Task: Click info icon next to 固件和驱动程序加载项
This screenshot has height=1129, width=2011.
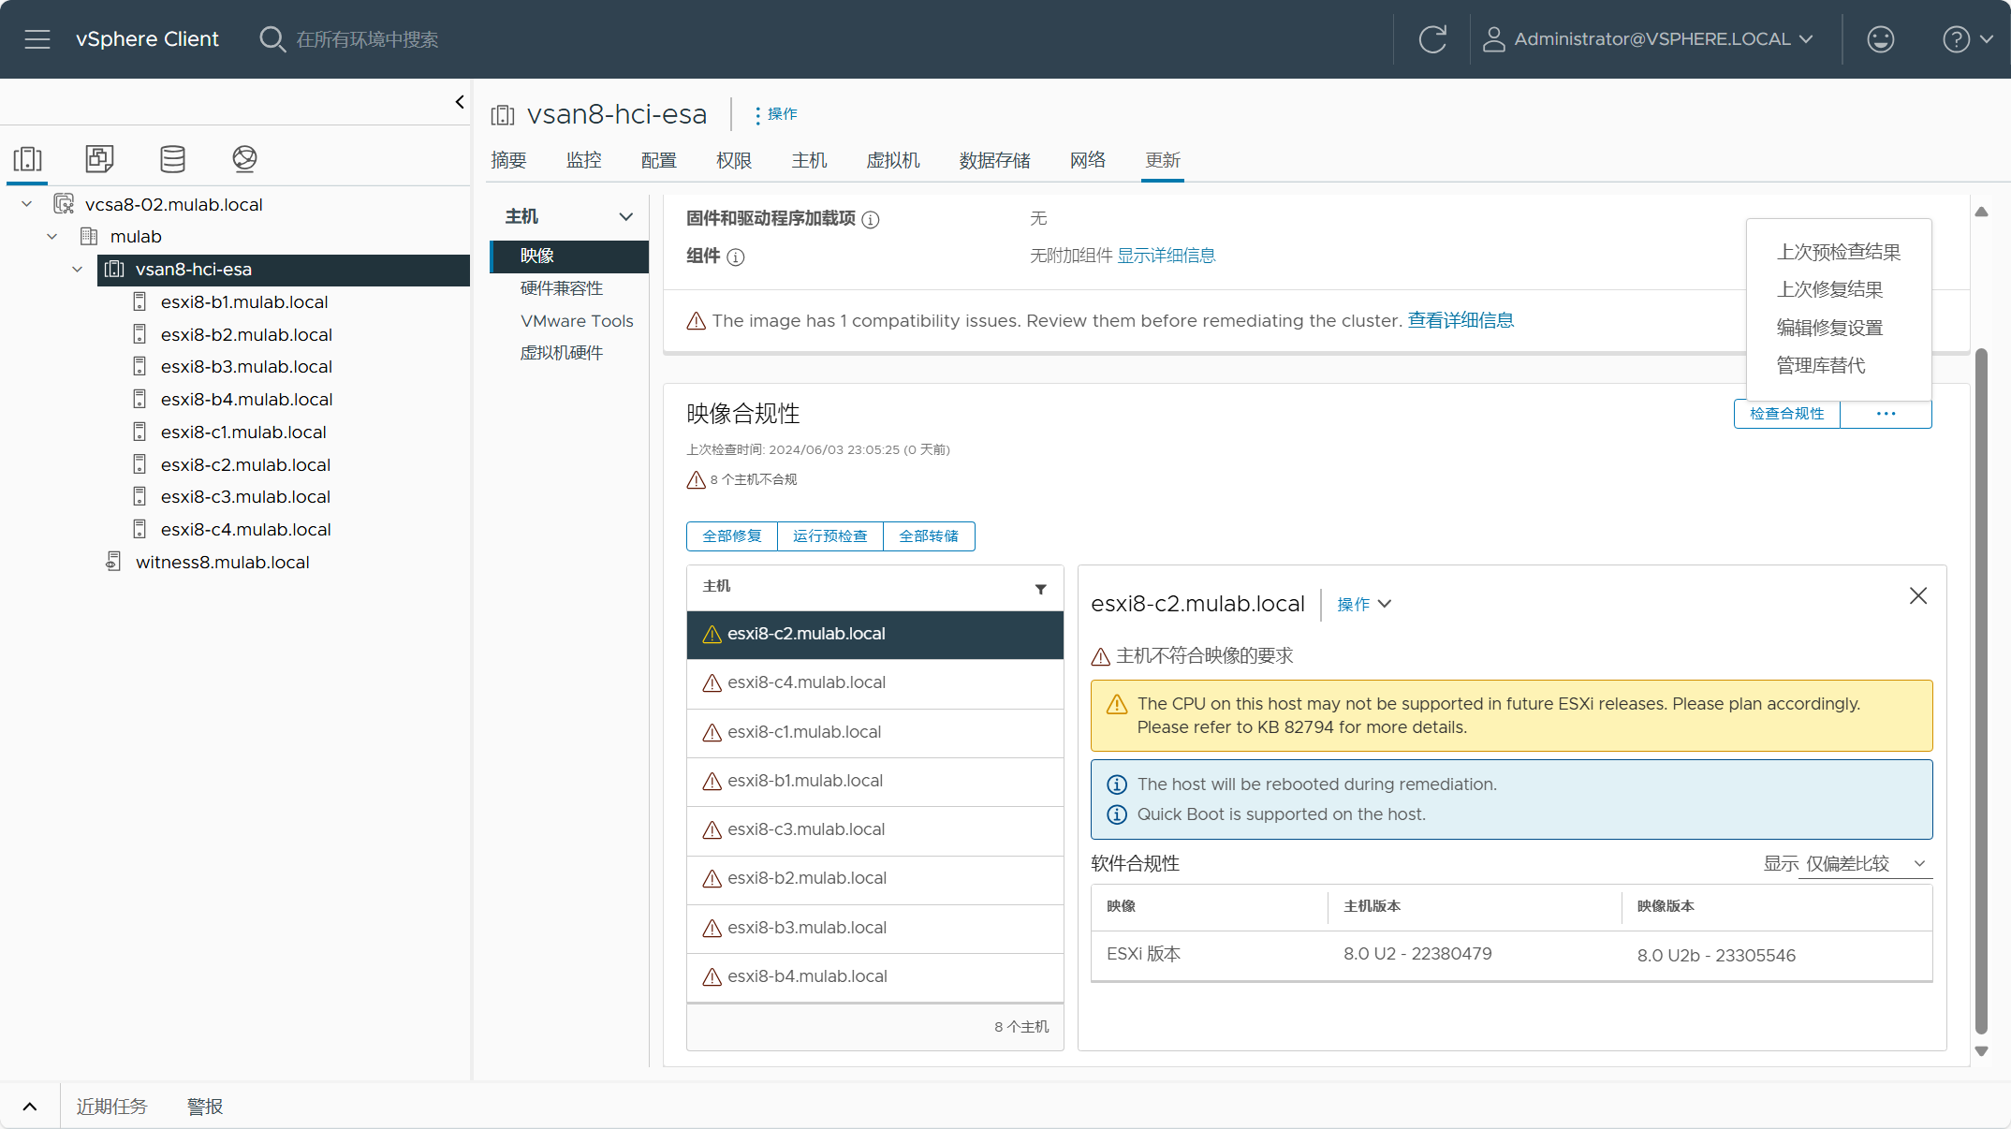Action: point(871,220)
